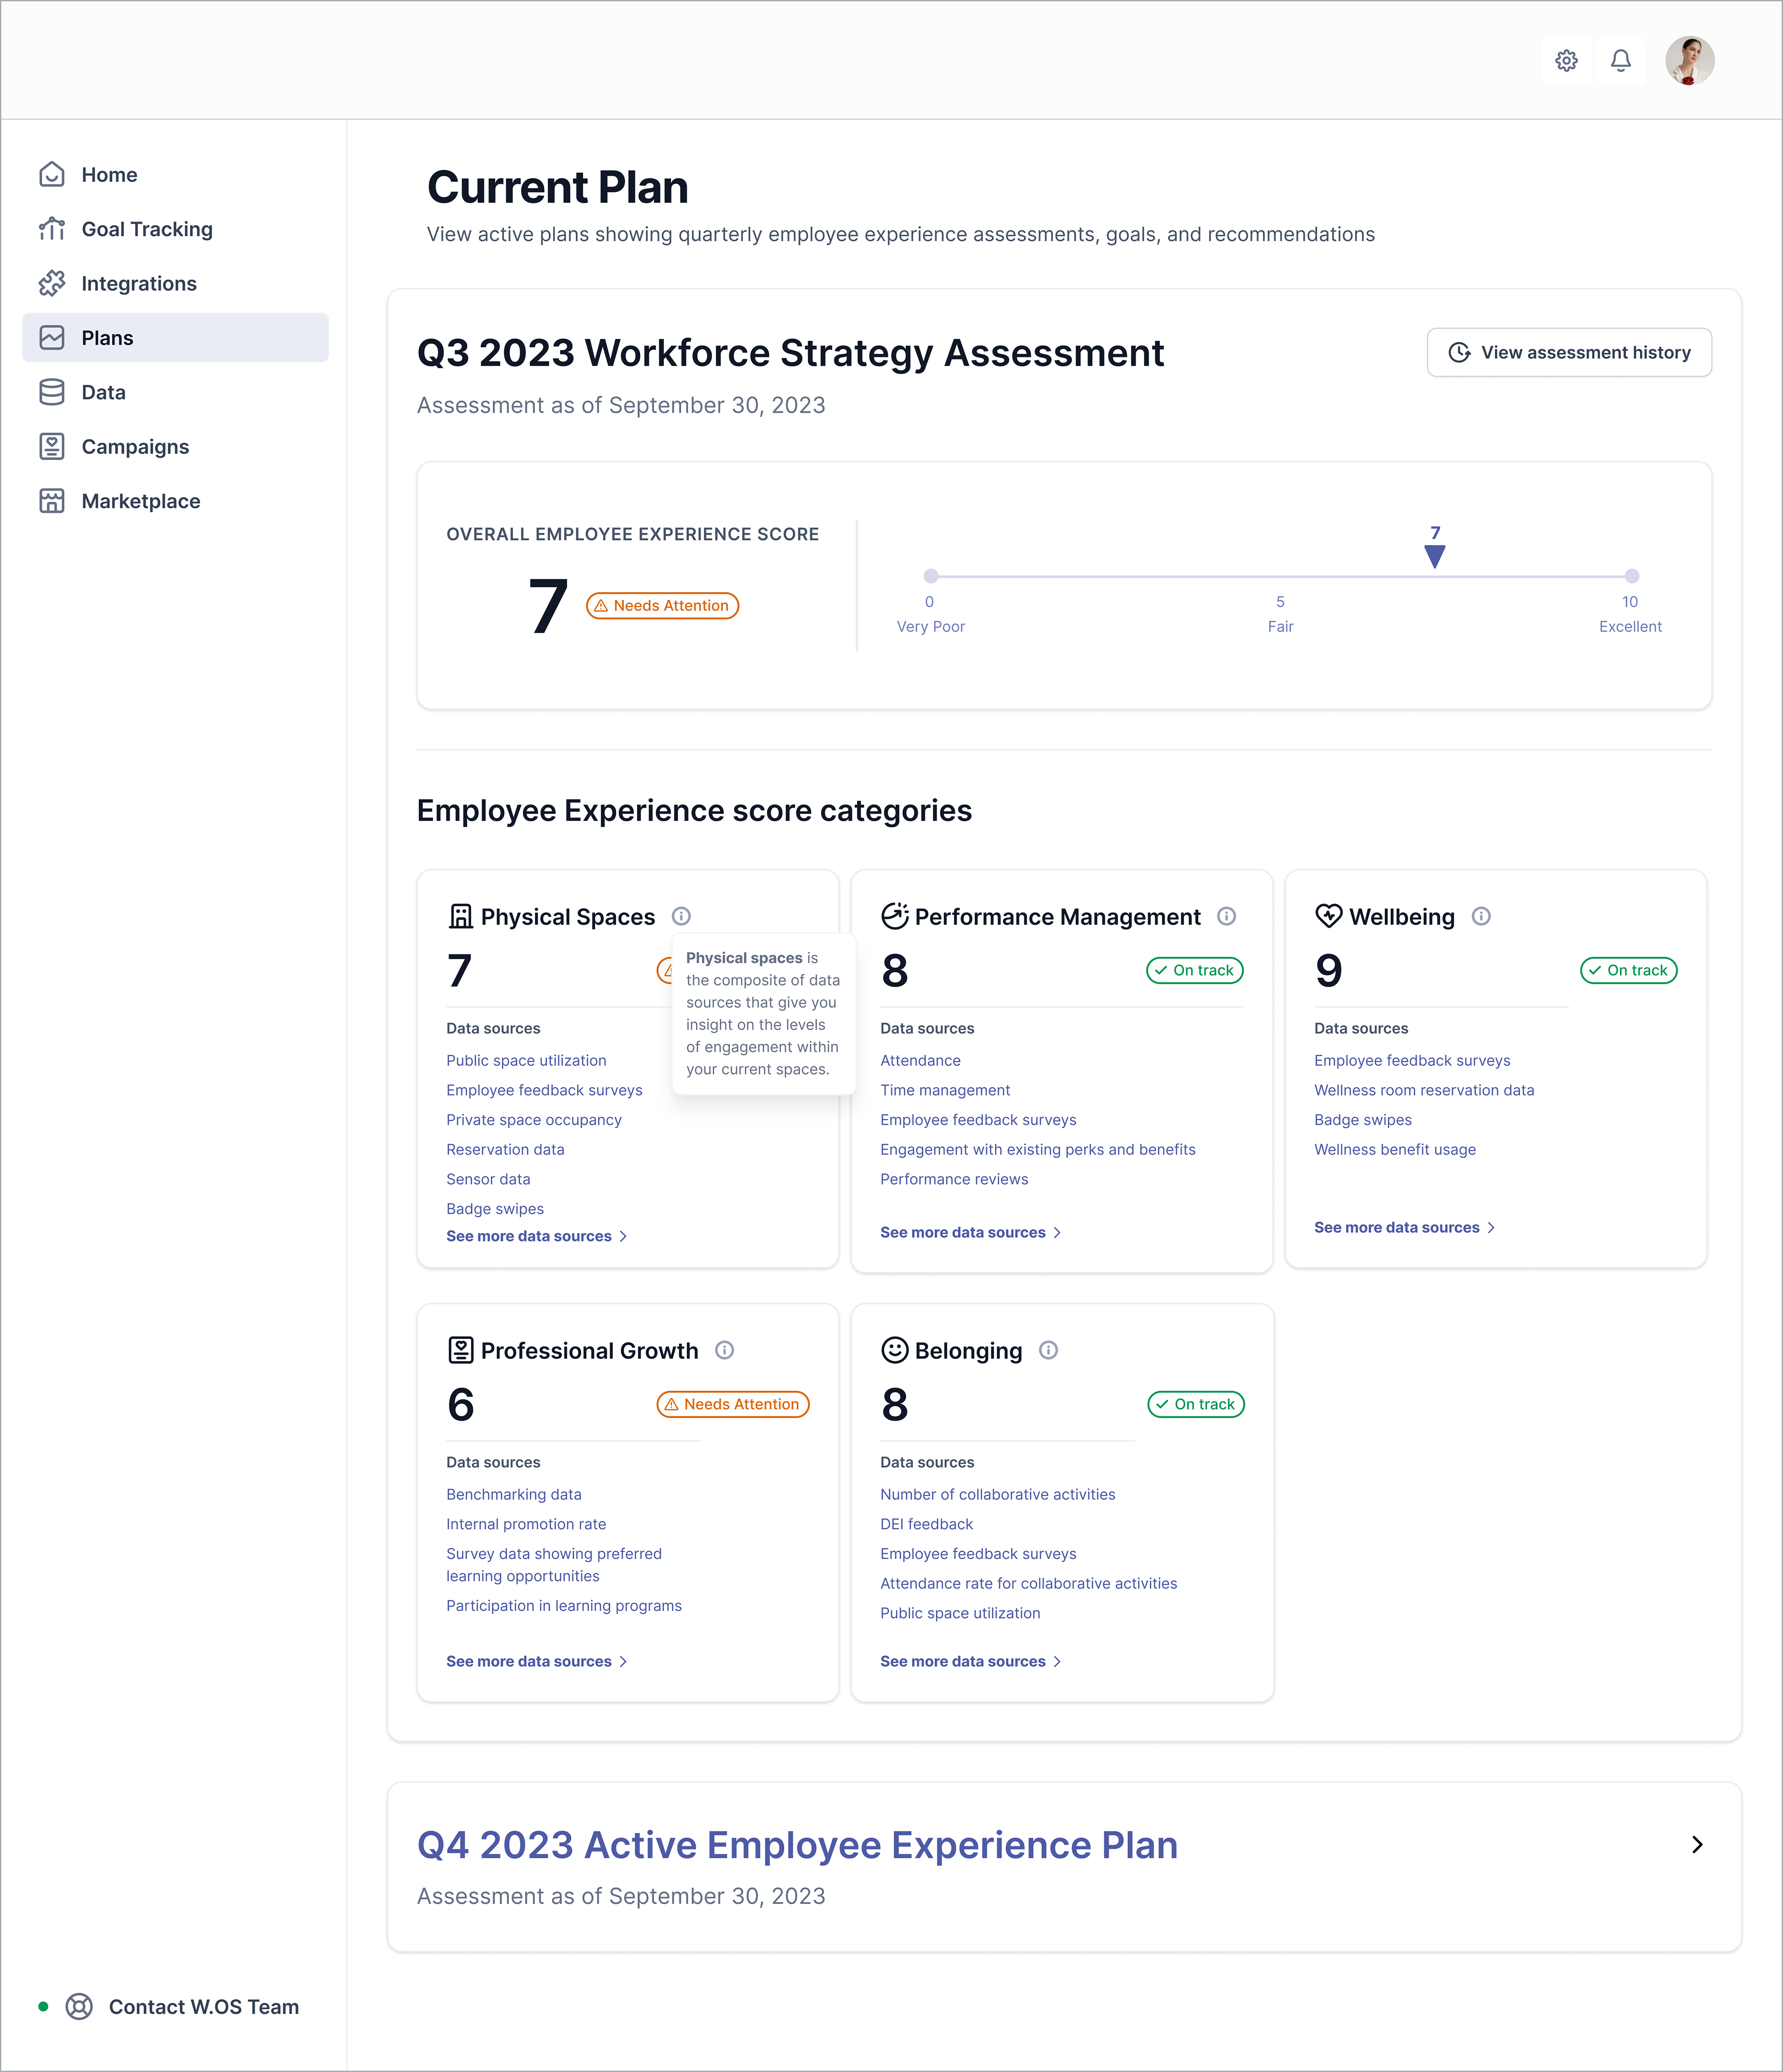The width and height of the screenshot is (1783, 2072).
Task: Click the Home icon in sidebar
Action: point(52,175)
